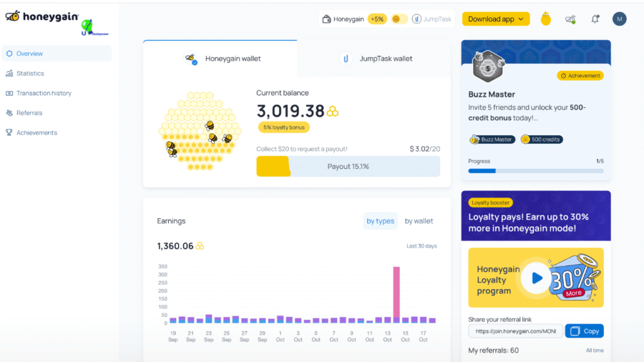The image size is (644, 362).
Task: Click the referral link input field
Action: (x=516, y=331)
